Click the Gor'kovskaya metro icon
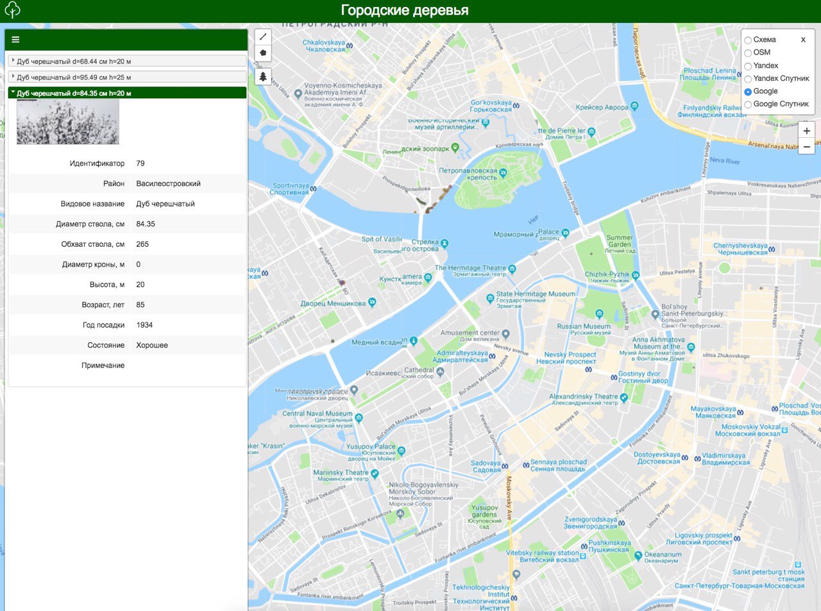The image size is (821, 611). (x=516, y=106)
